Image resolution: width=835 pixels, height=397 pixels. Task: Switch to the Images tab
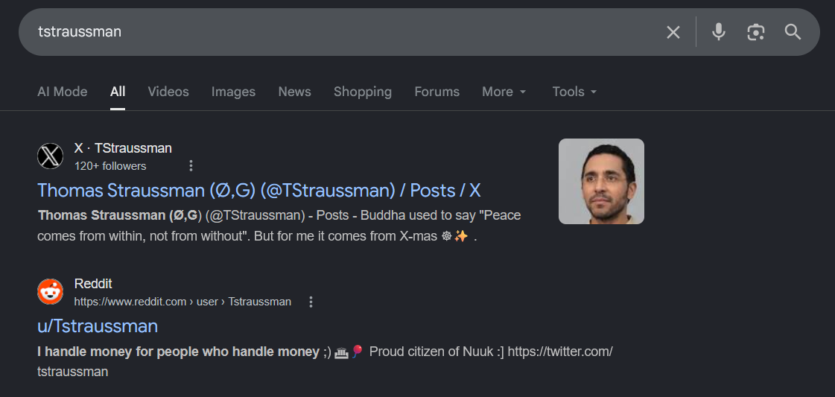point(233,92)
